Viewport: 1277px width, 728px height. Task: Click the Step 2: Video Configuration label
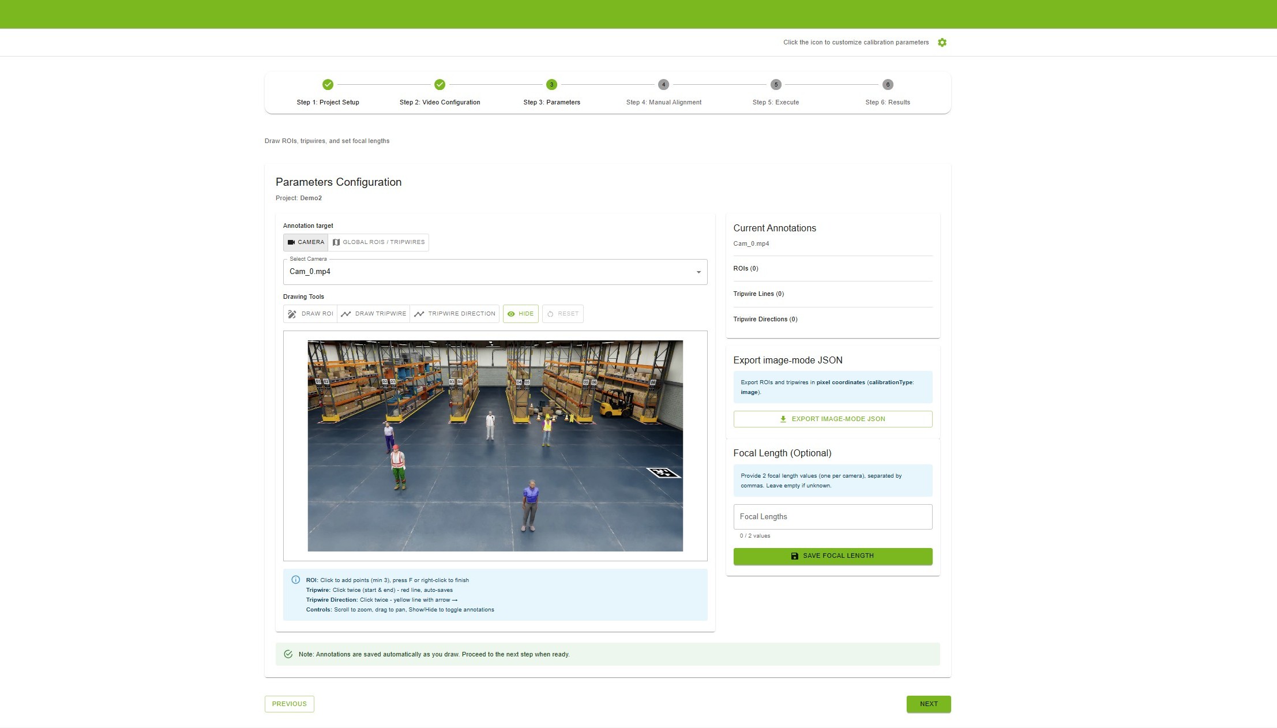[440, 102]
